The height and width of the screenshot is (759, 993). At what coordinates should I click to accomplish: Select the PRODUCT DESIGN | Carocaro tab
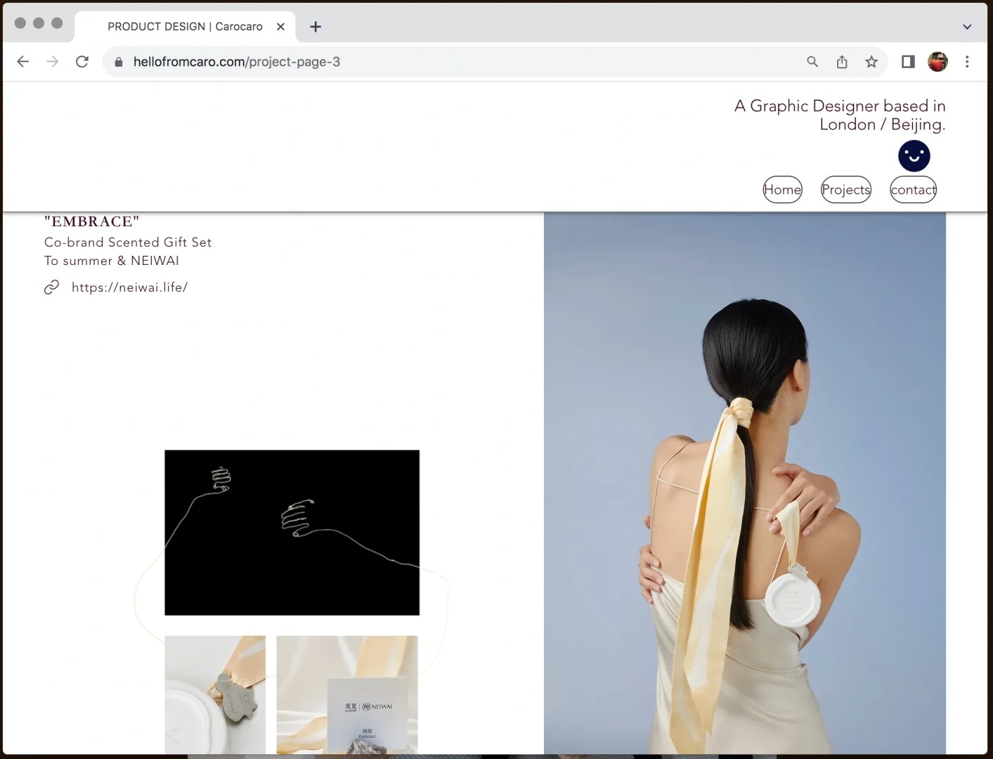185,27
